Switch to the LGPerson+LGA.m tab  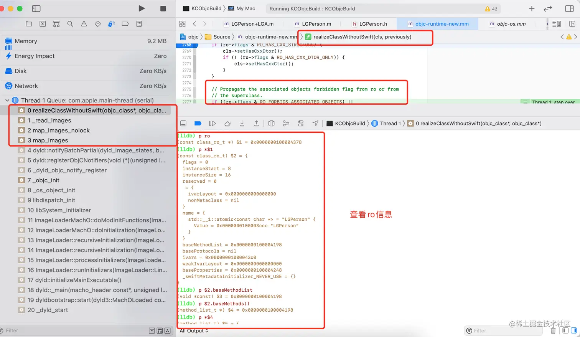click(249, 24)
